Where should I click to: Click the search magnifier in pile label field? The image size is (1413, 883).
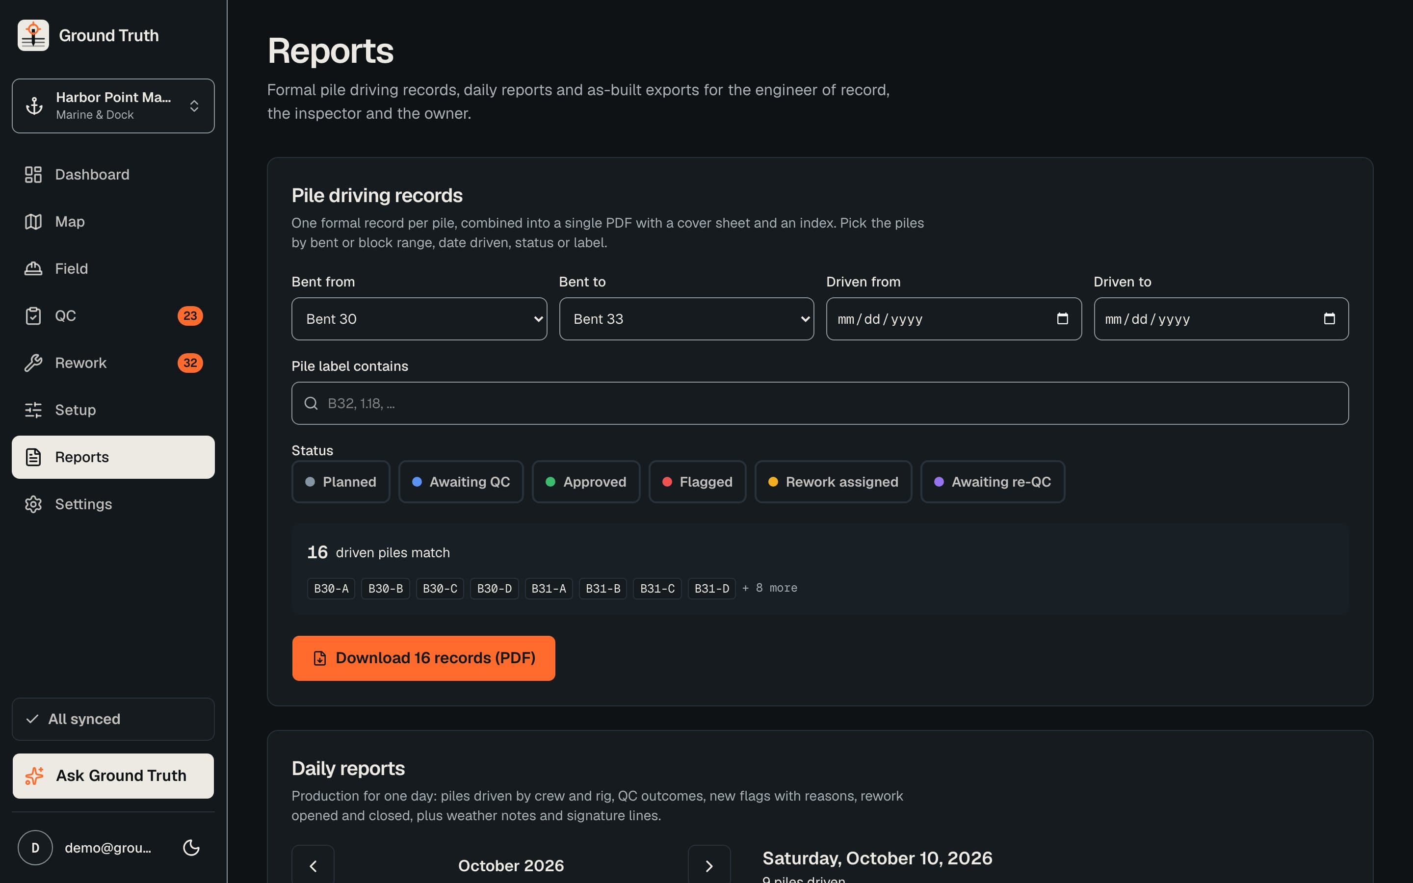pos(311,404)
